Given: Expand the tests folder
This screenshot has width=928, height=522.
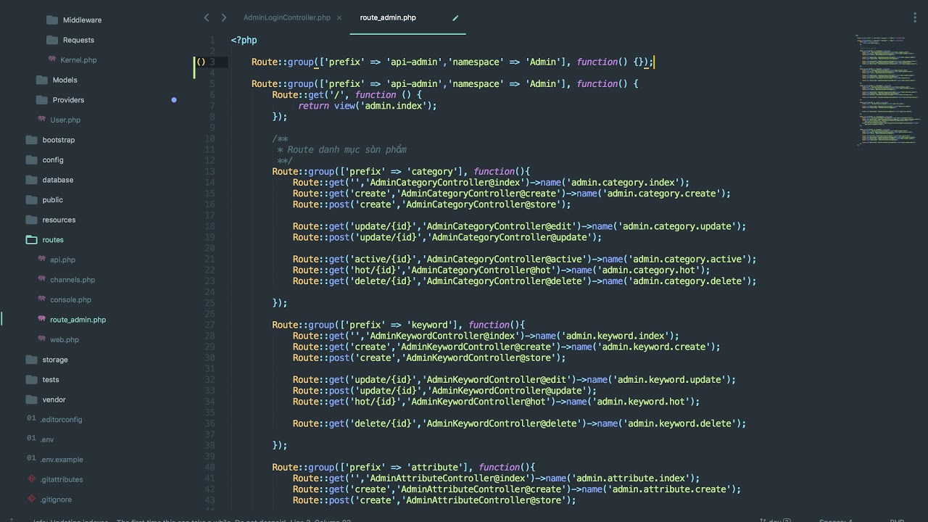Looking at the screenshot, I should point(51,379).
